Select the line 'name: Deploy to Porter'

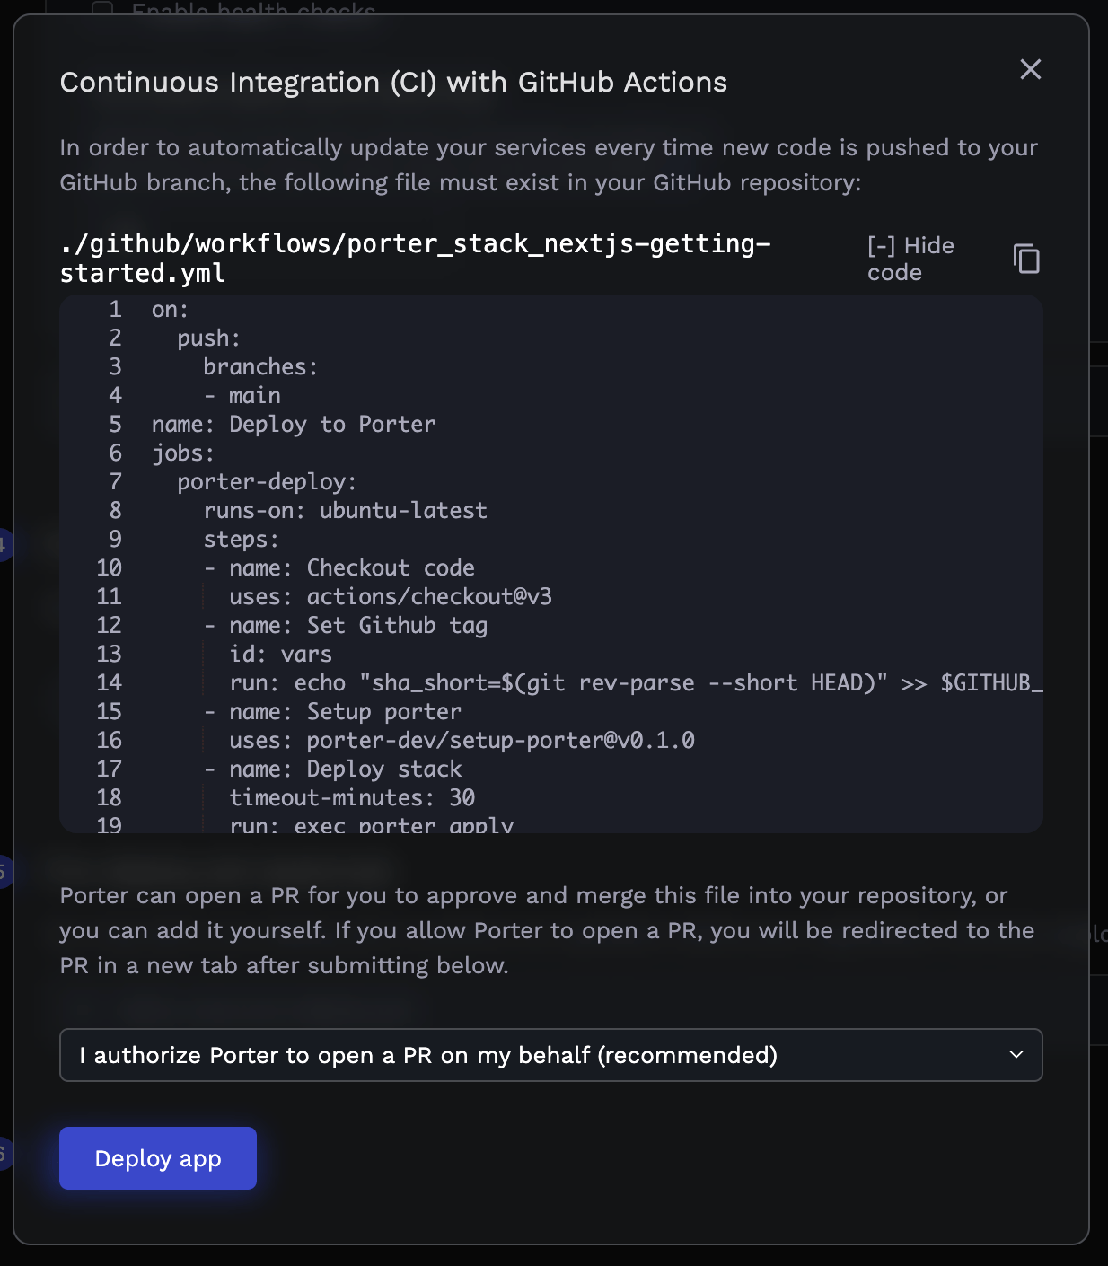[294, 424]
